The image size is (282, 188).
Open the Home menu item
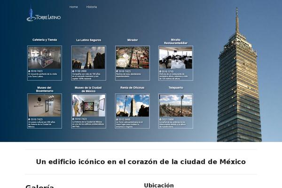[x=74, y=7]
